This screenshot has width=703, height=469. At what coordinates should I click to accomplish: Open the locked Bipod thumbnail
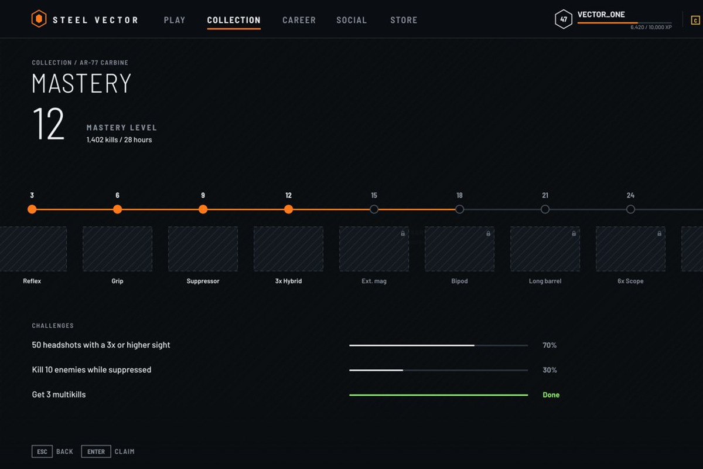click(459, 249)
